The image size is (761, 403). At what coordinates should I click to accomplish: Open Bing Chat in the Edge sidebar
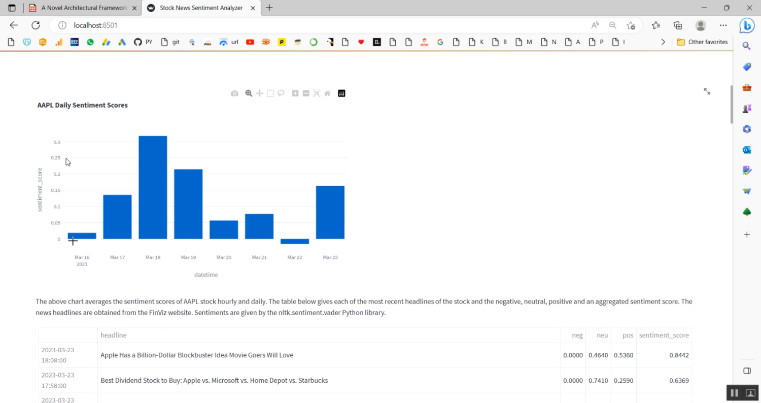tap(746, 25)
